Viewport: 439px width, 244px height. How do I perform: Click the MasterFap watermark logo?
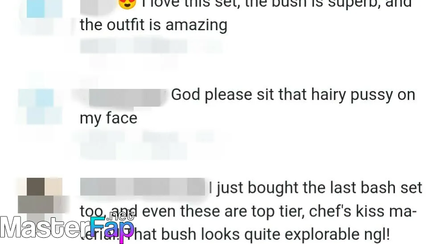click(67, 227)
